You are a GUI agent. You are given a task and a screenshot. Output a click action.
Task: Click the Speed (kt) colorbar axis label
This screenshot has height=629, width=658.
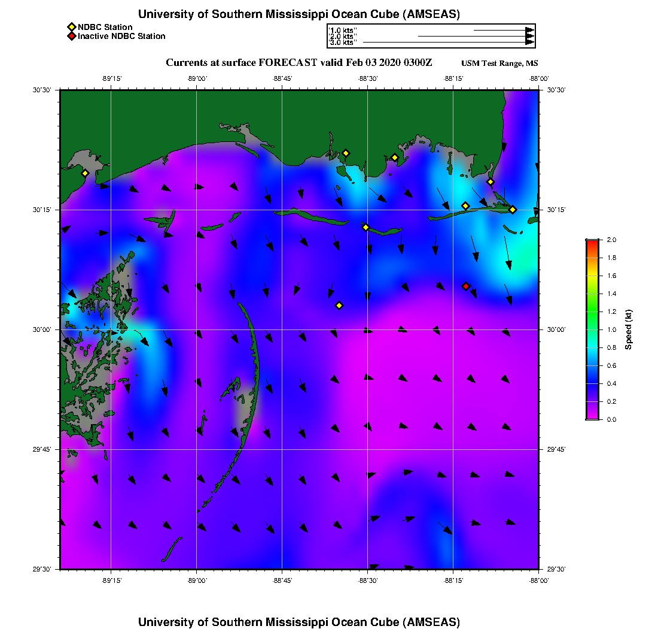(629, 329)
